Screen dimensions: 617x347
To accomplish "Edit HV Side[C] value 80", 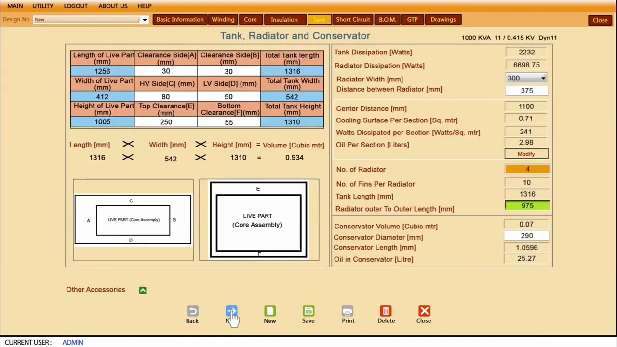I will tap(166, 97).
